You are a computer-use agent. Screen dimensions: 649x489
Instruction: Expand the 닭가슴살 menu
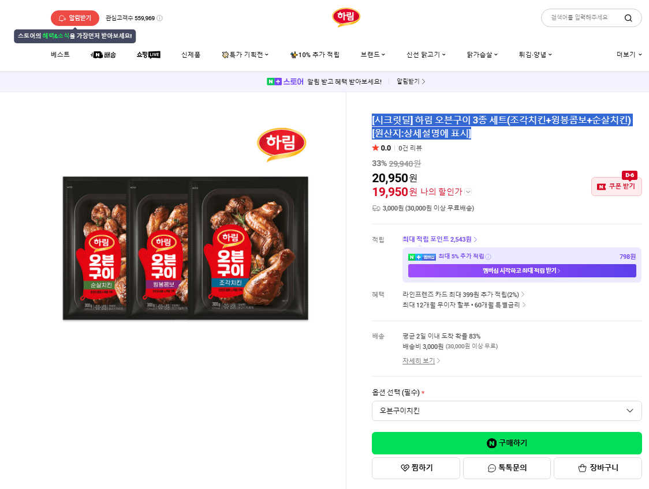click(x=482, y=55)
